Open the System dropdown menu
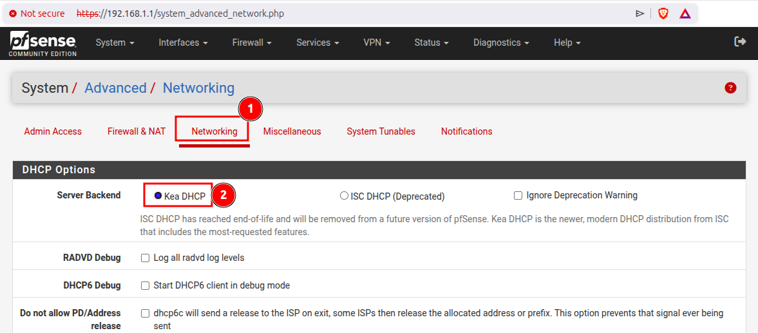 click(115, 43)
